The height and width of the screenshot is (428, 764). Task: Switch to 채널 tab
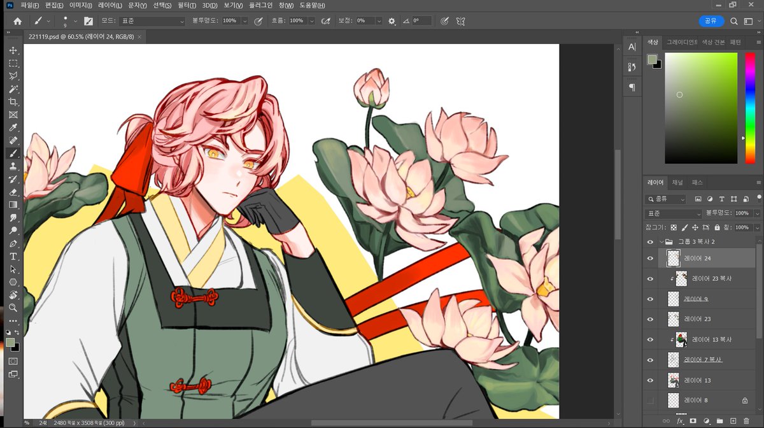pyautogui.click(x=677, y=182)
